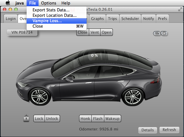184x137 pixels.
Task: Choose Export Stats Data menu item
Action: pos(57,10)
